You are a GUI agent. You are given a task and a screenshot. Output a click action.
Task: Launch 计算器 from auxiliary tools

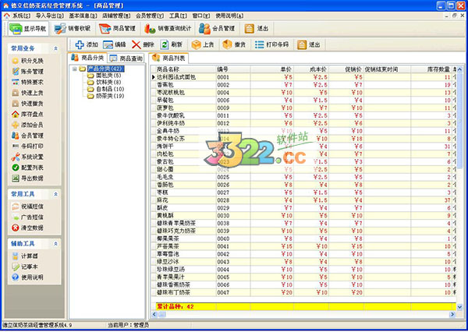tap(25, 256)
